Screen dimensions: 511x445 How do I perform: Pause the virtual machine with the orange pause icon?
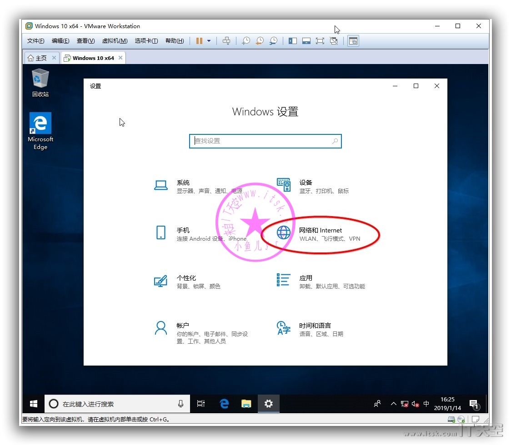(199, 41)
